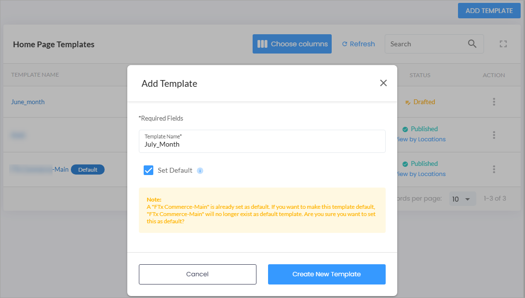Click the Published checkmark icon in second row
Screen dimensions: 525x298
tap(405, 129)
